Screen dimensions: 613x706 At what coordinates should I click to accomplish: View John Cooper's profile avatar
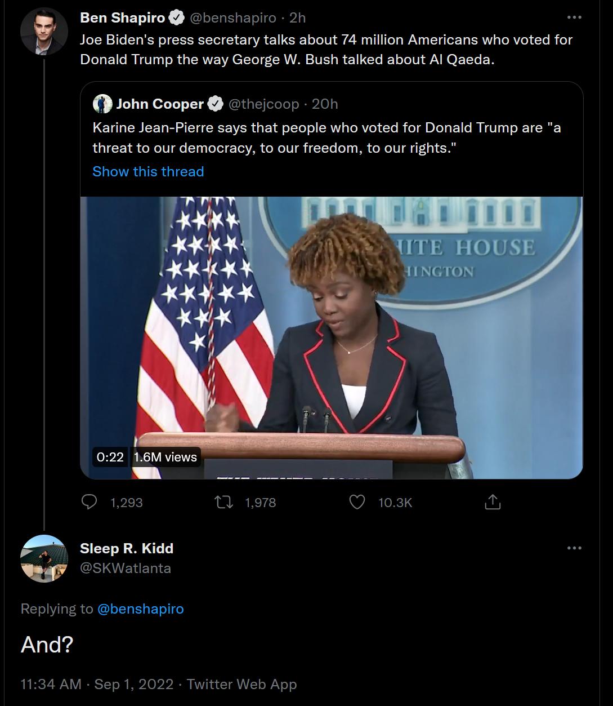[x=102, y=104]
